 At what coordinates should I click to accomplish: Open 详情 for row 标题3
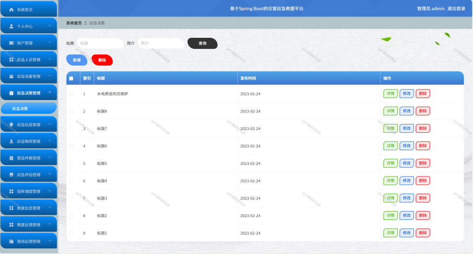pos(390,198)
